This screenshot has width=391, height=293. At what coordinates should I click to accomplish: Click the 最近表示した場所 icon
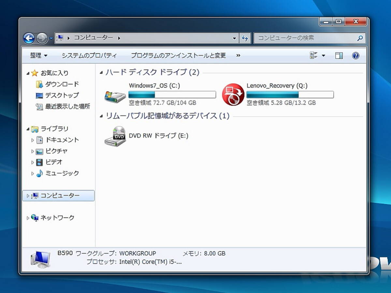(x=39, y=107)
